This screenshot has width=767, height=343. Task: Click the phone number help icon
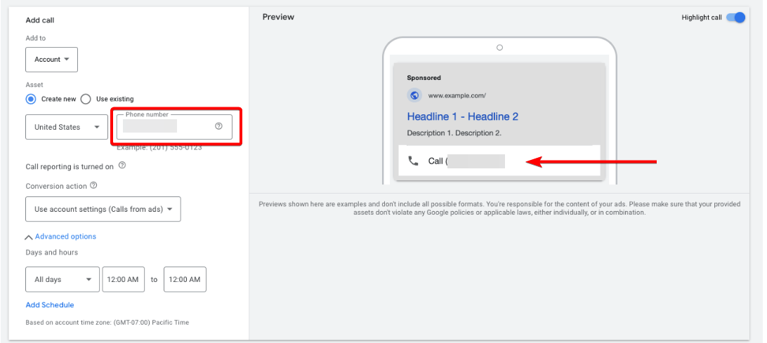218,126
